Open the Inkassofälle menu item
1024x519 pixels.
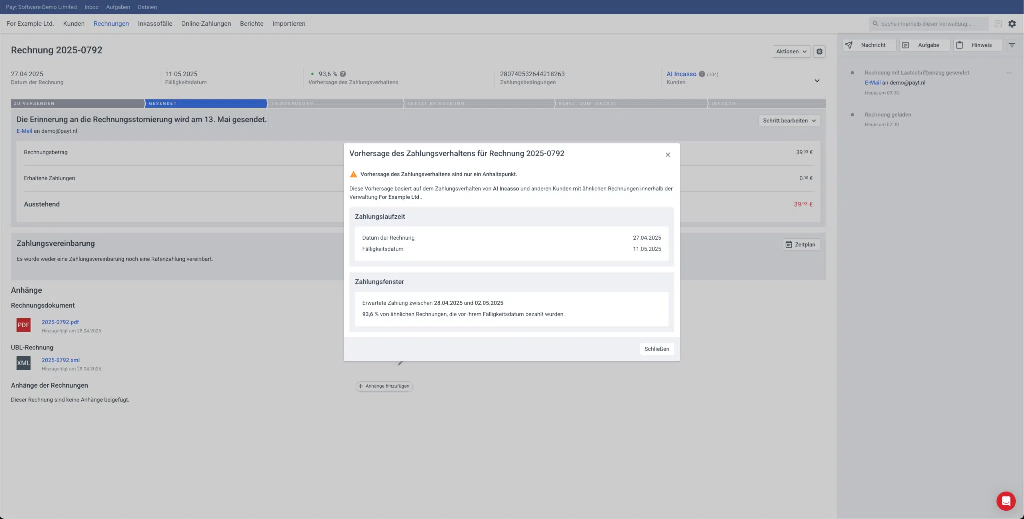point(155,23)
